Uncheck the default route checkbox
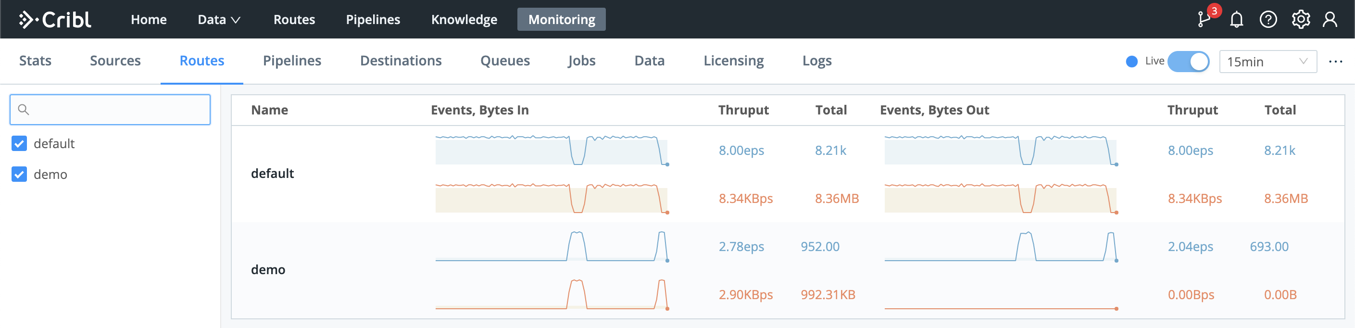This screenshot has width=1355, height=328. point(19,143)
